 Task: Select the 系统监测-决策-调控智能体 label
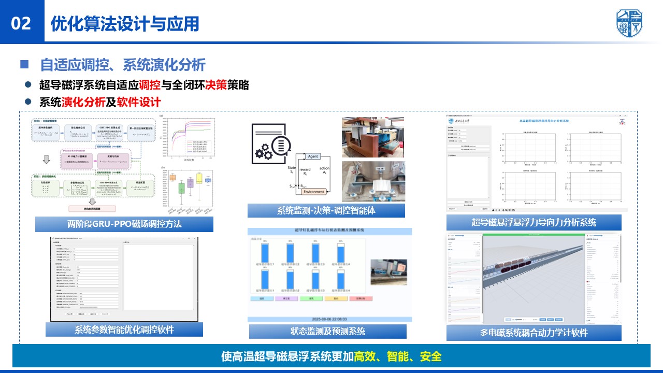[x=326, y=210]
